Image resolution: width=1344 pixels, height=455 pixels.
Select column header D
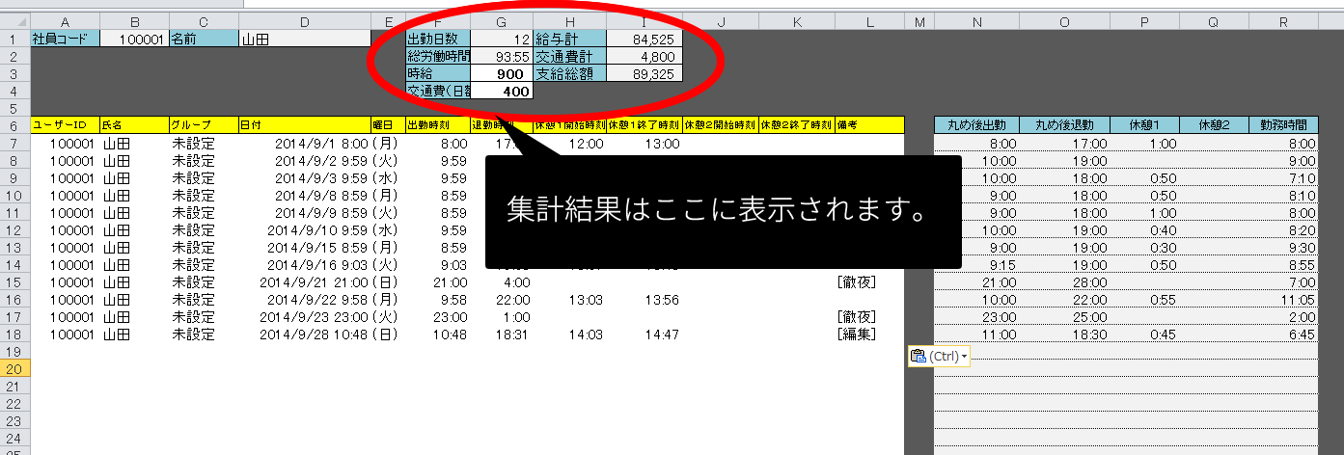pos(304,22)
